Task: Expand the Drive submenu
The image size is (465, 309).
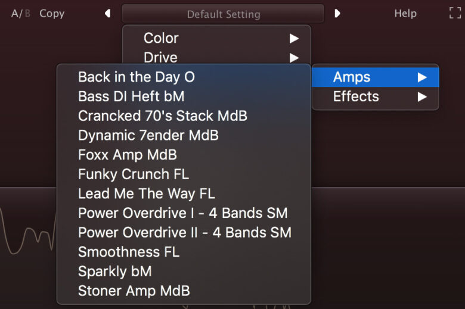Action: click(216, 58)
